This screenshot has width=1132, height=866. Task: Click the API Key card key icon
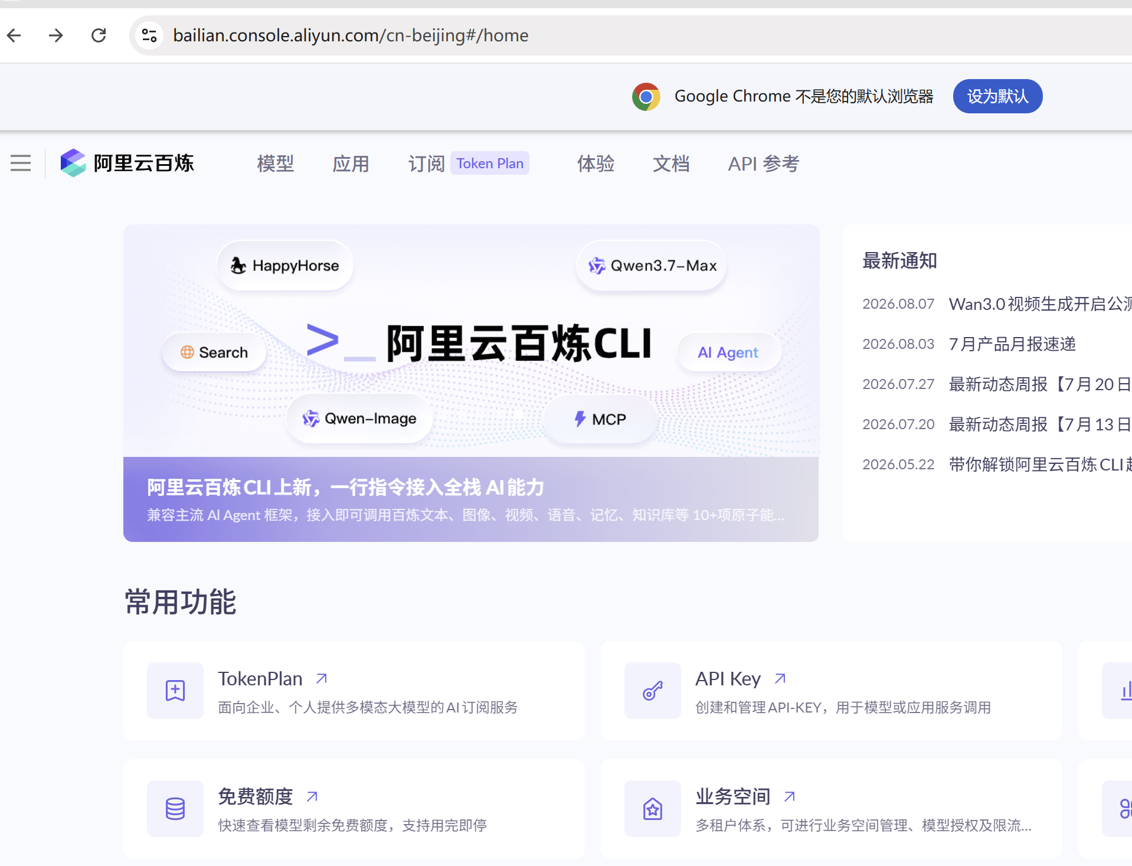pyautogui.click(x=653, y=691)
